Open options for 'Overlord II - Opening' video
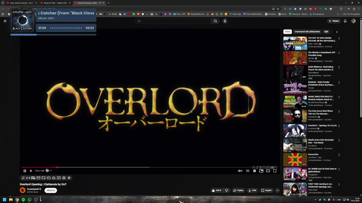This screenshot has height=203, width=362. click(x=339, y=126)
